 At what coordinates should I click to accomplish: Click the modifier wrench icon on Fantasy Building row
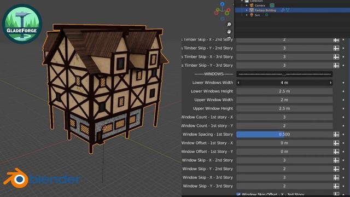click(x=283, y=10)
